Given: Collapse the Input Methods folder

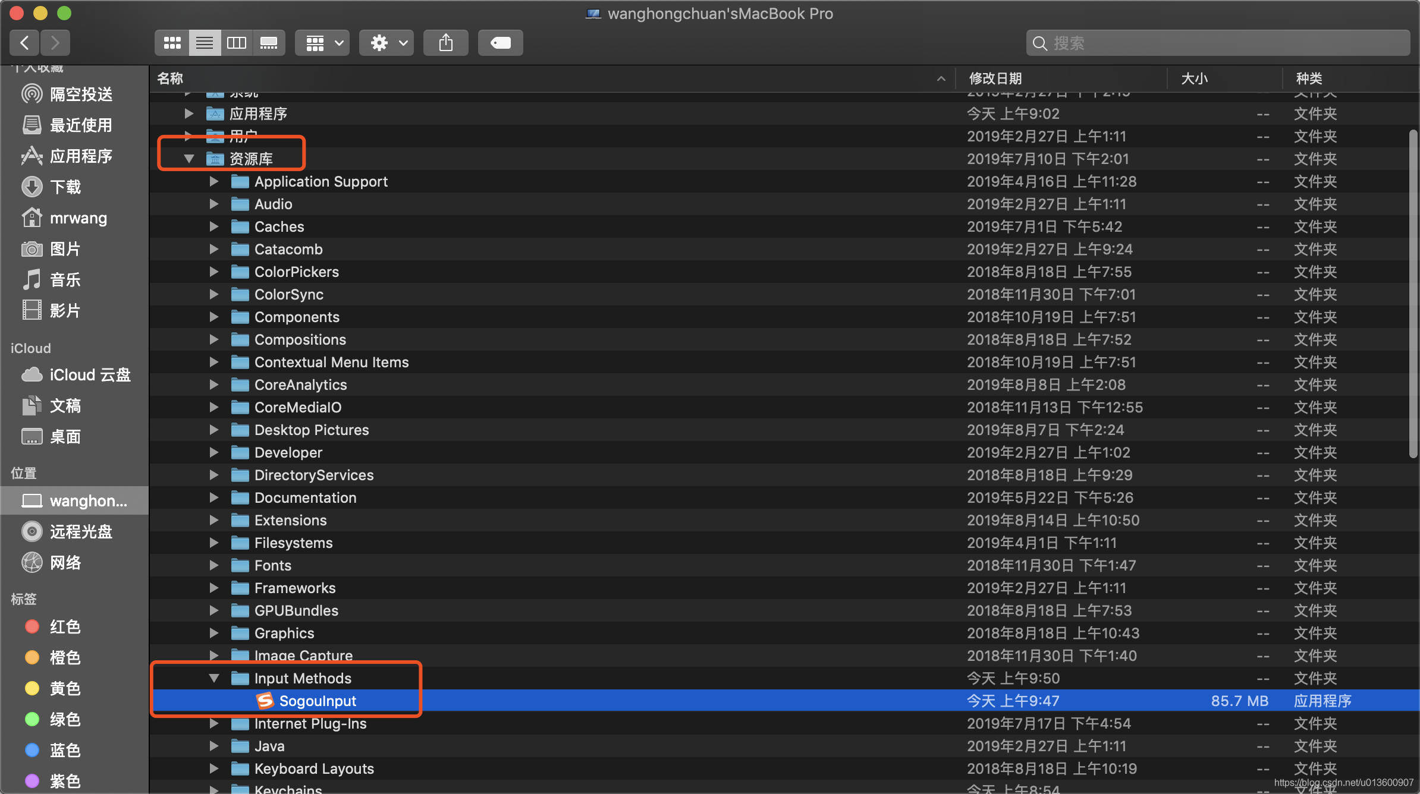Looking at the screenshot, I should pos(214,678).
